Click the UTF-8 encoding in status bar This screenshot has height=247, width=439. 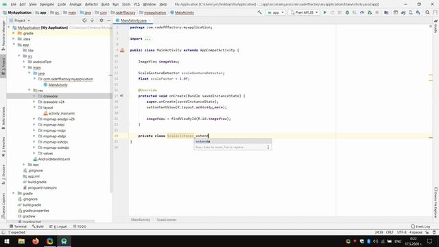click(401, 233)
